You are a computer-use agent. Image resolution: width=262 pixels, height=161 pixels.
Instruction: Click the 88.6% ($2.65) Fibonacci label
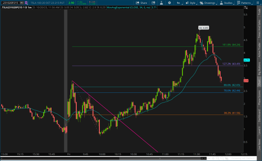tap(232, 85)
